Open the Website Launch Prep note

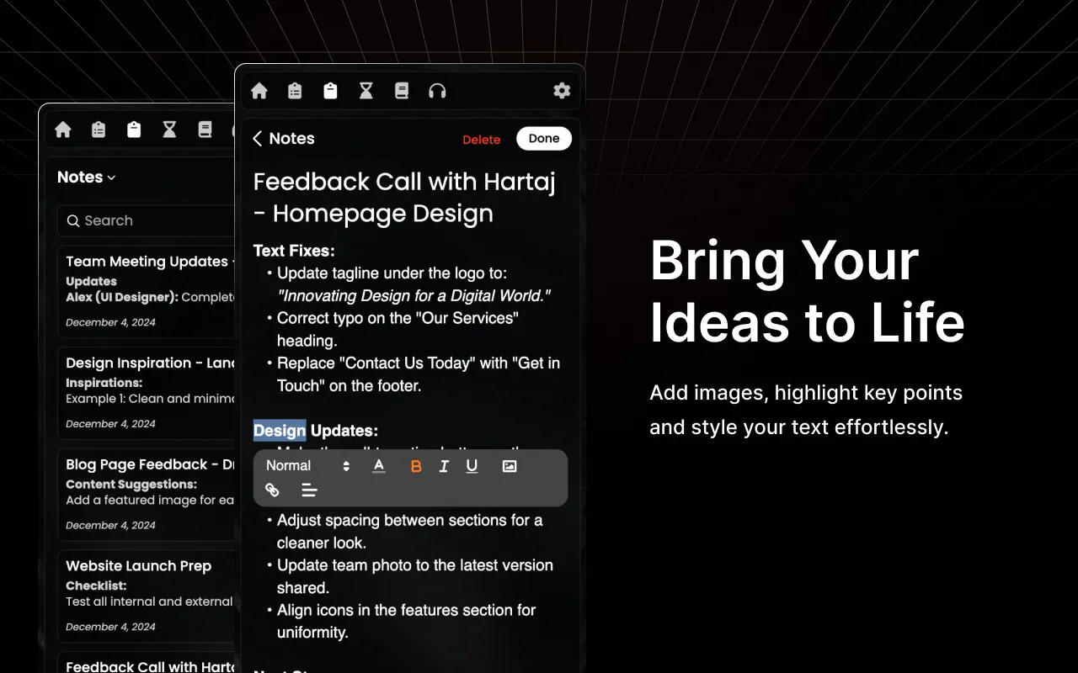click(x=146, y=596)
